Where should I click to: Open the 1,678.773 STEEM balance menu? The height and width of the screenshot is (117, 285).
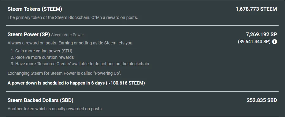[x=256, y=9]
